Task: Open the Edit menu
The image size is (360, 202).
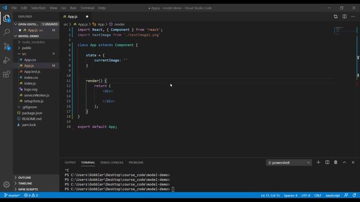Action: click(24, 8)
